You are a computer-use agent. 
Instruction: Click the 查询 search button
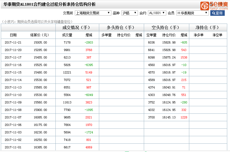(x=217, y=13)
